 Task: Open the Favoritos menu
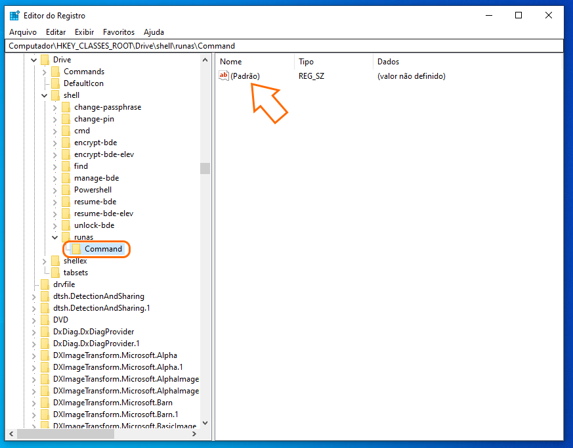[119, 32]
